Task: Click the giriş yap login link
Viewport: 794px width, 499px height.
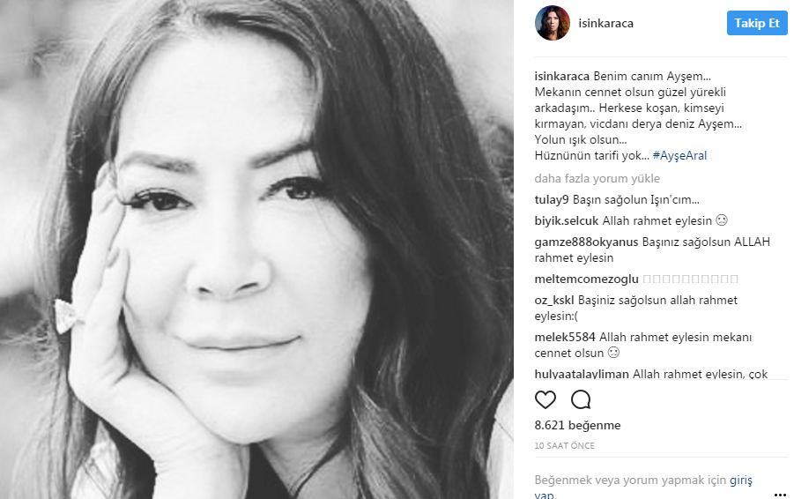Action: click(741, 480)
